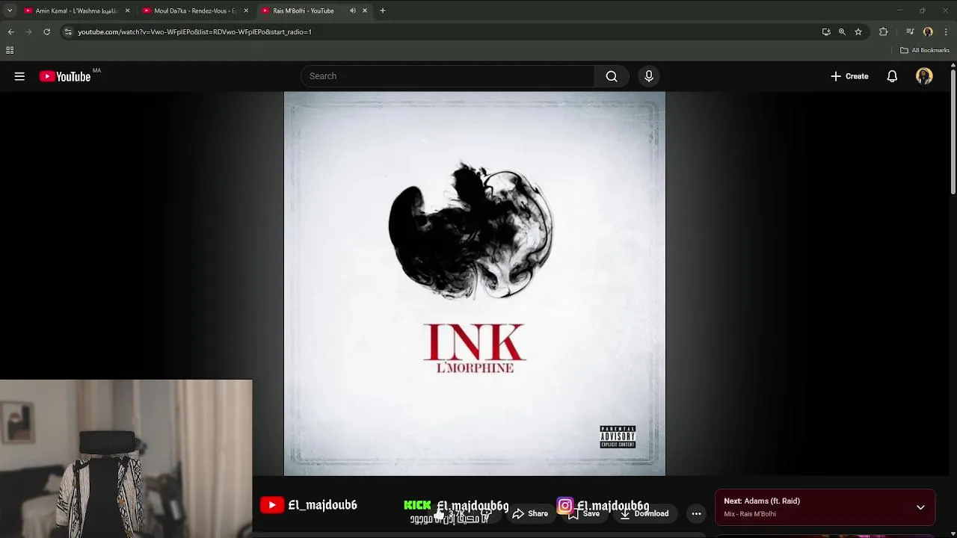Screen dimensions: 957x538
Task: Open the Chrome extensions puzzle icon
Action: 884,31
